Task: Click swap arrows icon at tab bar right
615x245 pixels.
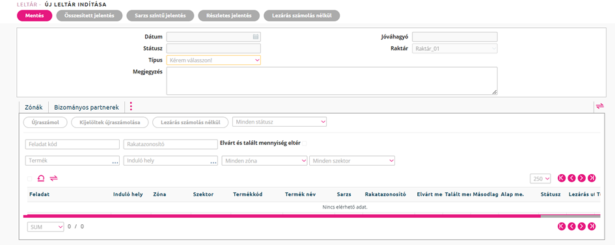Action: pyautogui.click(x=600, y=106)
